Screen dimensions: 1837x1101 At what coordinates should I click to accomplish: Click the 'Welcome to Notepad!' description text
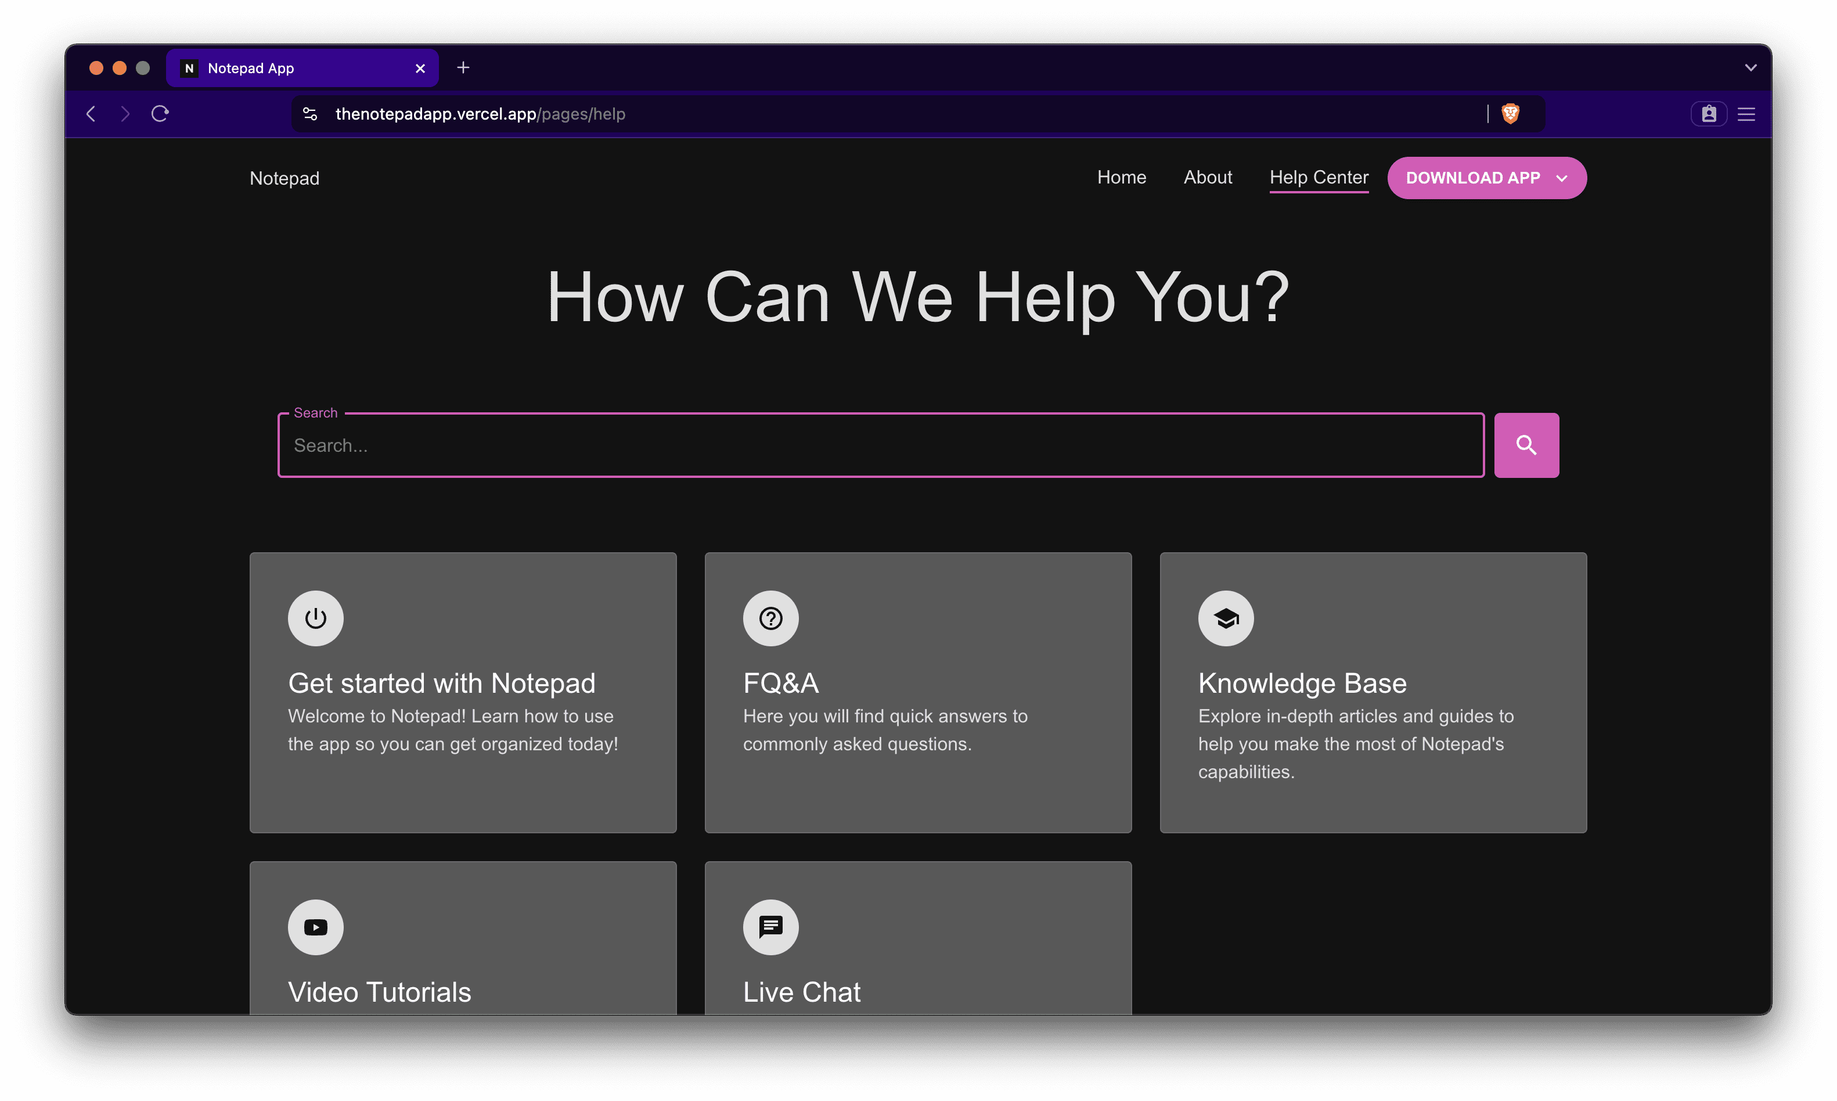pyautogui.click(x=452, y=730)
